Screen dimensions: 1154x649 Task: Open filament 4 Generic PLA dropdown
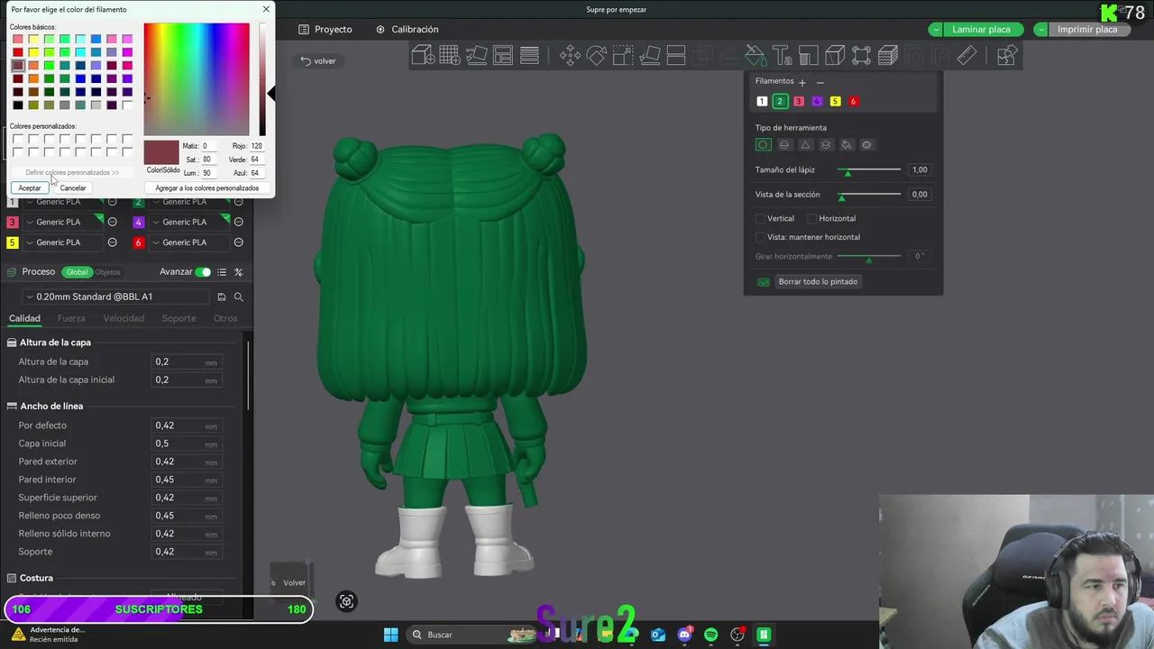(x=188, y=222)
